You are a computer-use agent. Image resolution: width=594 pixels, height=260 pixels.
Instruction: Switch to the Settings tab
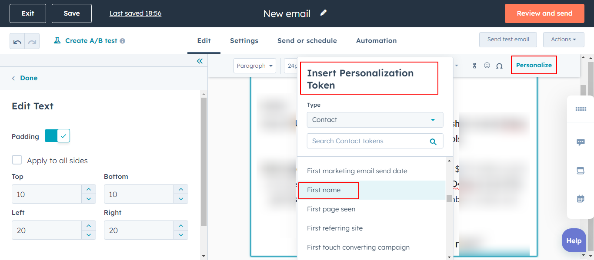pos(244,41)
